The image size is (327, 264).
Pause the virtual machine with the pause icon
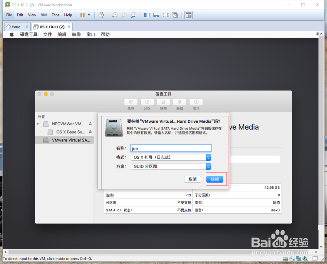(82, 15)
